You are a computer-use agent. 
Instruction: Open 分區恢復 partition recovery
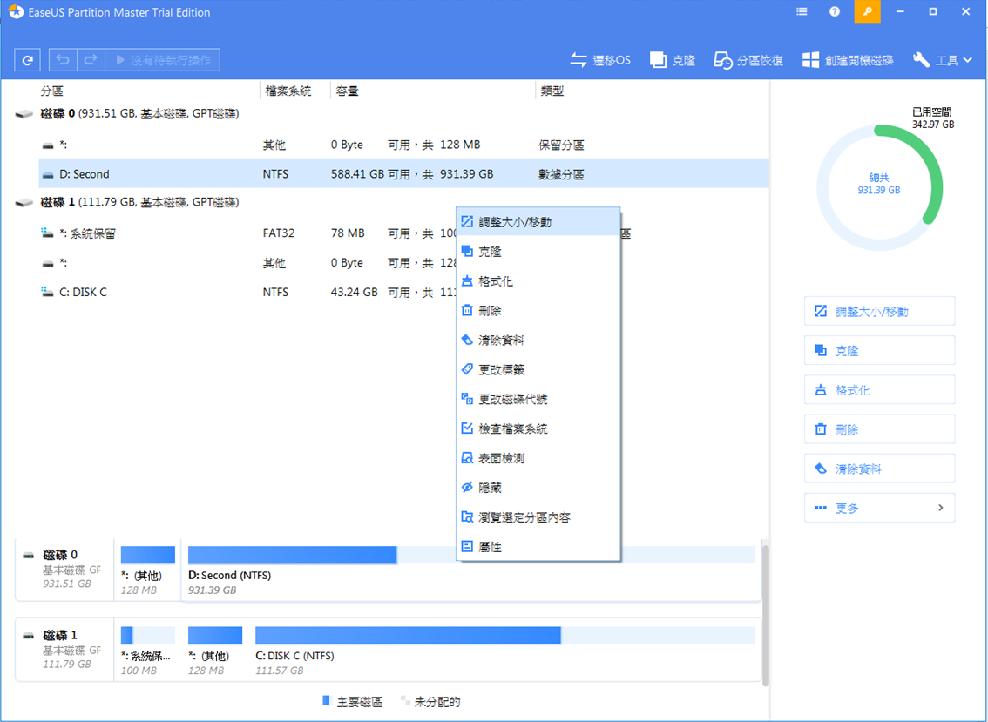point(748,60)
